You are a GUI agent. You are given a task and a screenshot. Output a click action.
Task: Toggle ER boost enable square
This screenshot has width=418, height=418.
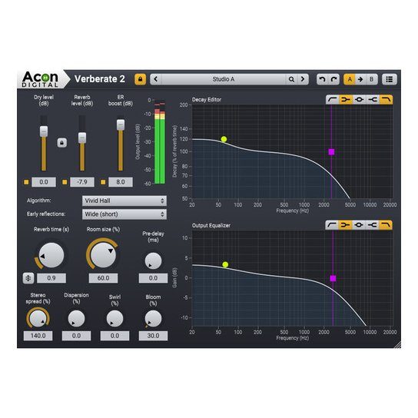[x=103, y=182]
